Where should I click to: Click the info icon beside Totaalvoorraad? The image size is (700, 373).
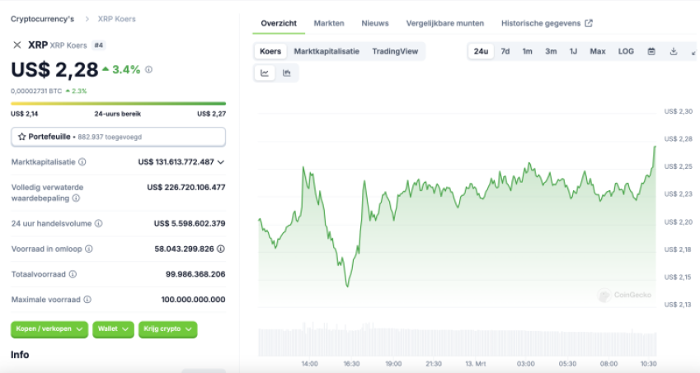(x=73, y=274)
